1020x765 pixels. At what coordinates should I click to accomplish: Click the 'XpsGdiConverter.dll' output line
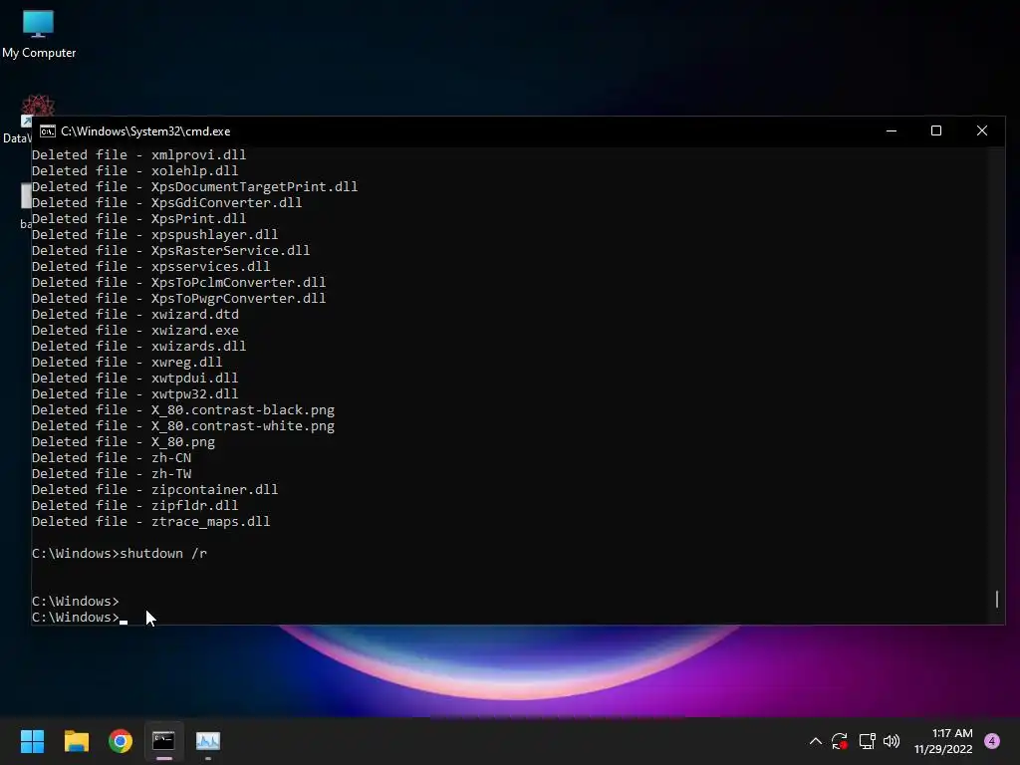click(x=166, y=203)
